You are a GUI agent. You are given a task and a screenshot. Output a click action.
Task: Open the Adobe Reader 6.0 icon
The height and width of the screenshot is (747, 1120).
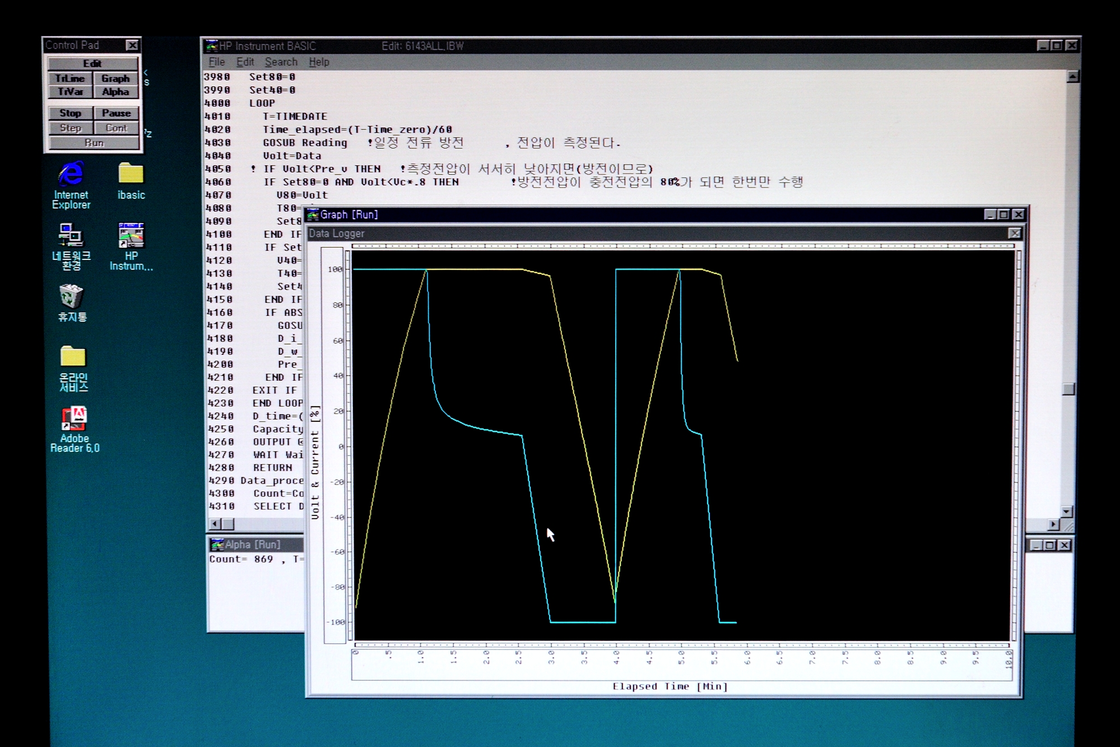74,418
